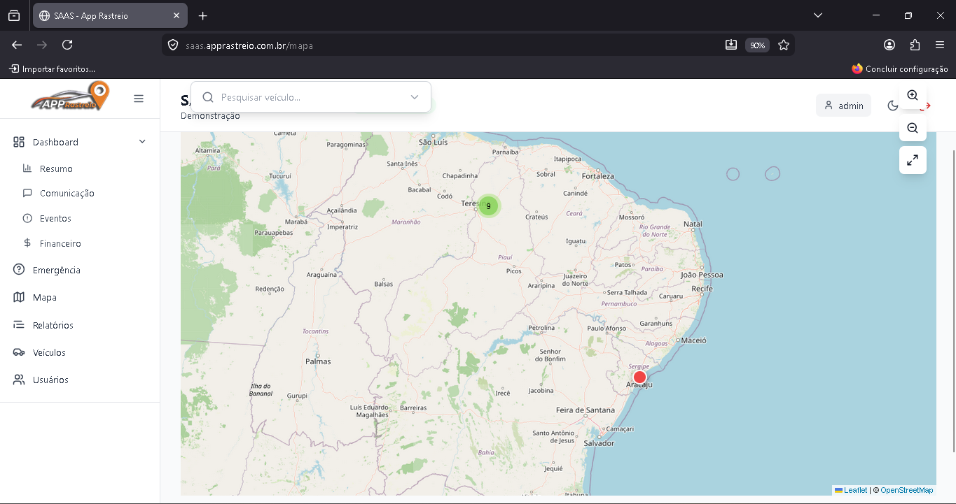Zoom out on the map

[x=913, y=128]
